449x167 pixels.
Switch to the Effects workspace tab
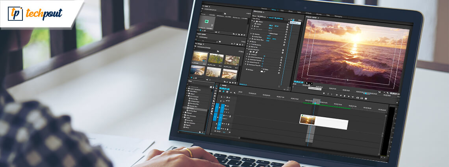click(x=290, y=11)
